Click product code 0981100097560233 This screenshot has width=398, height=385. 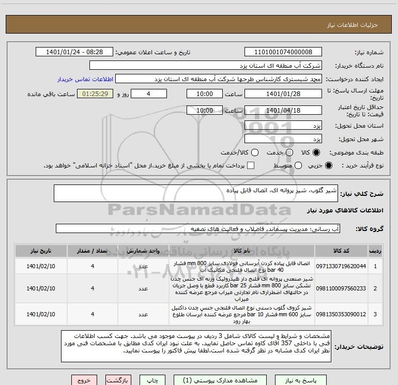pos(341,288)
